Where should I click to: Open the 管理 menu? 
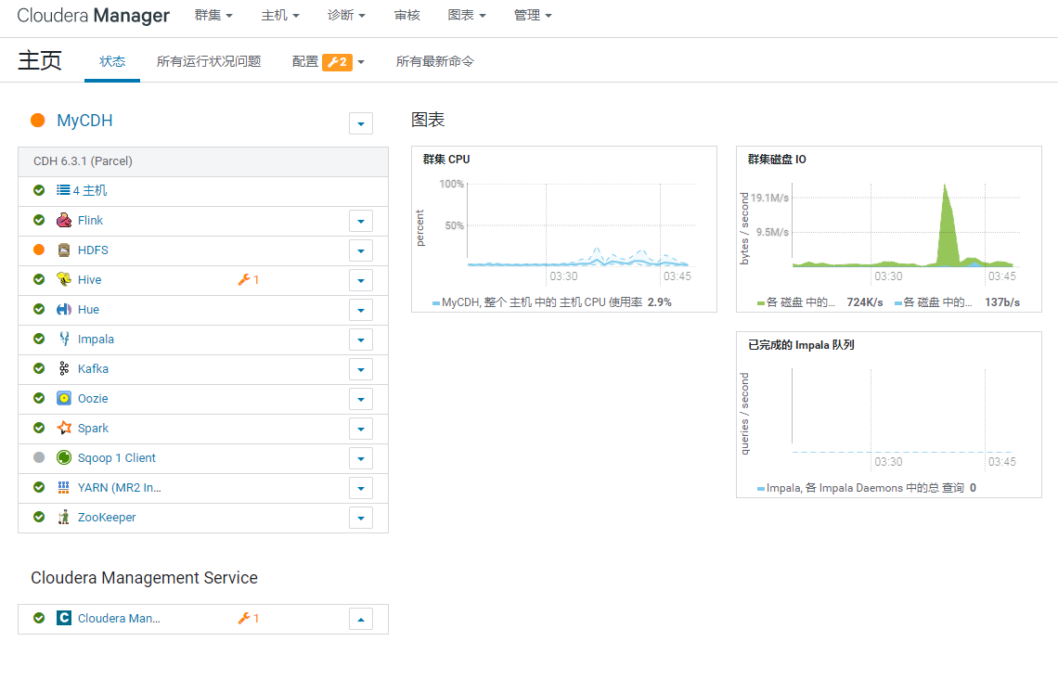click(x=533, y=15)
